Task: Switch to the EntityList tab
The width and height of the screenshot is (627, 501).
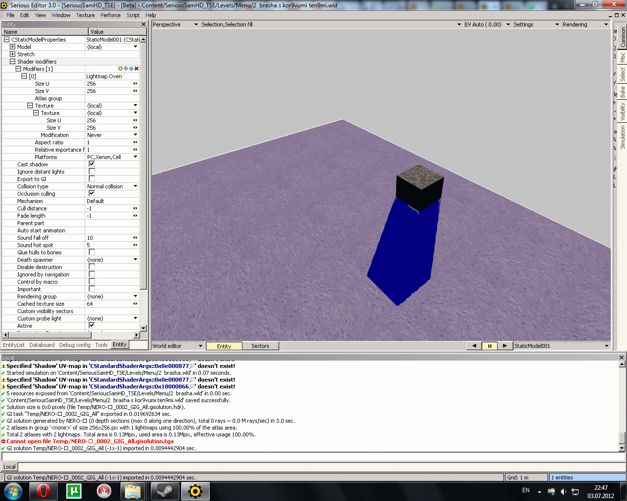Action: (14, 345)
